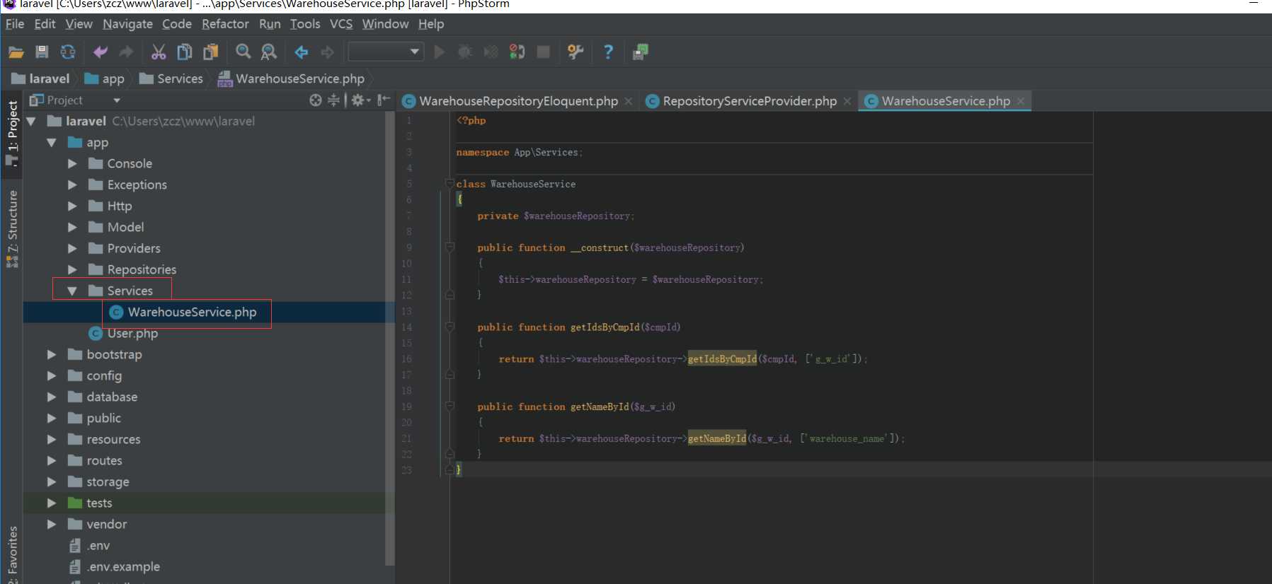
Task: Click the laravel breadcrumb
Action: tap(41, 78)
